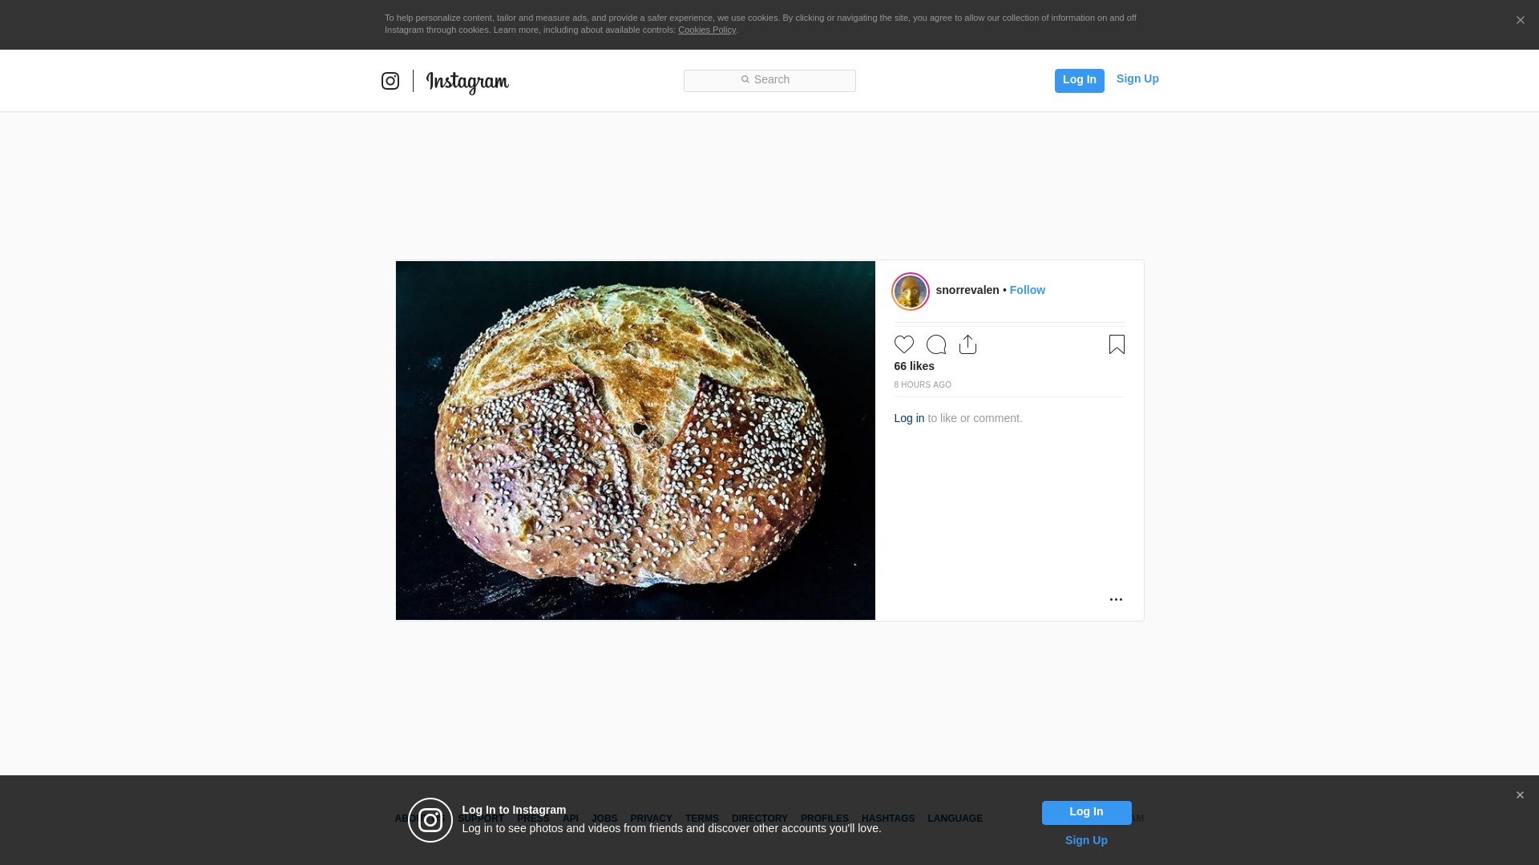Click the banner Log In button

pos(1087,813)
